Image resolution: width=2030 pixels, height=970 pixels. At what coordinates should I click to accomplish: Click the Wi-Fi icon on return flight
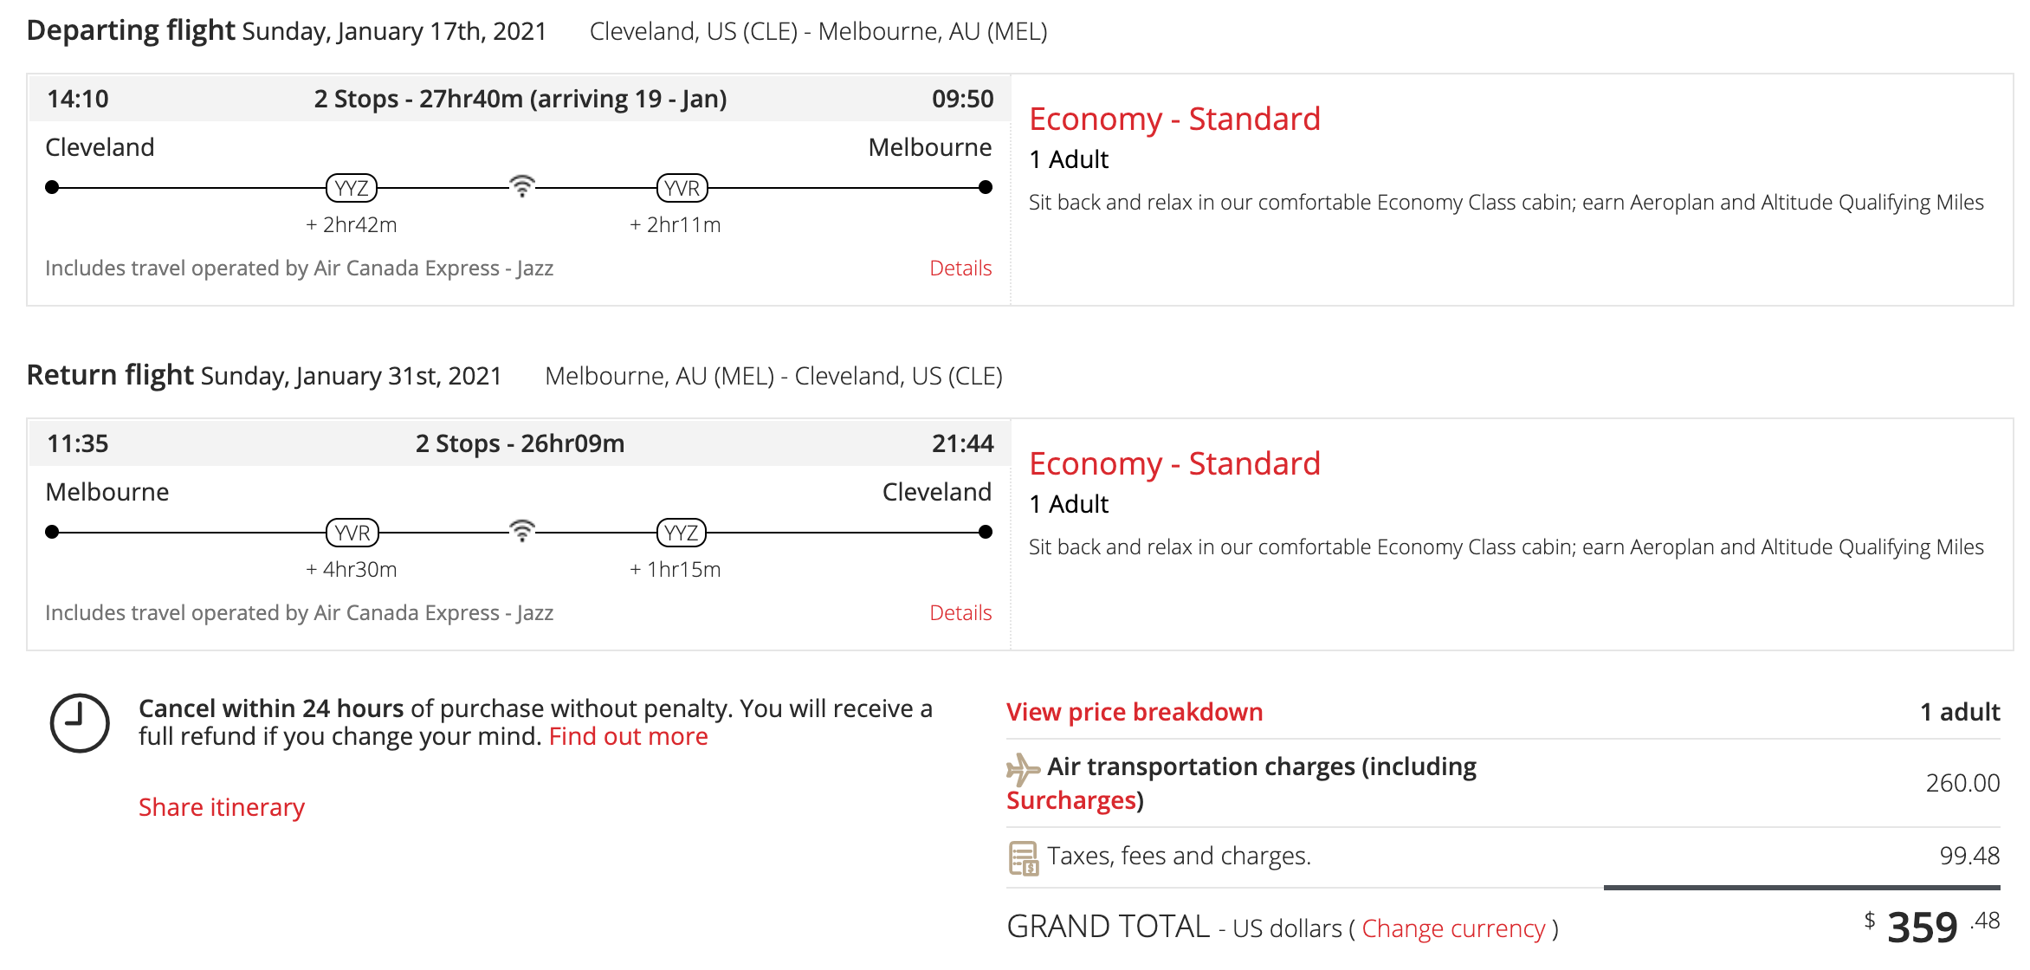521,531
